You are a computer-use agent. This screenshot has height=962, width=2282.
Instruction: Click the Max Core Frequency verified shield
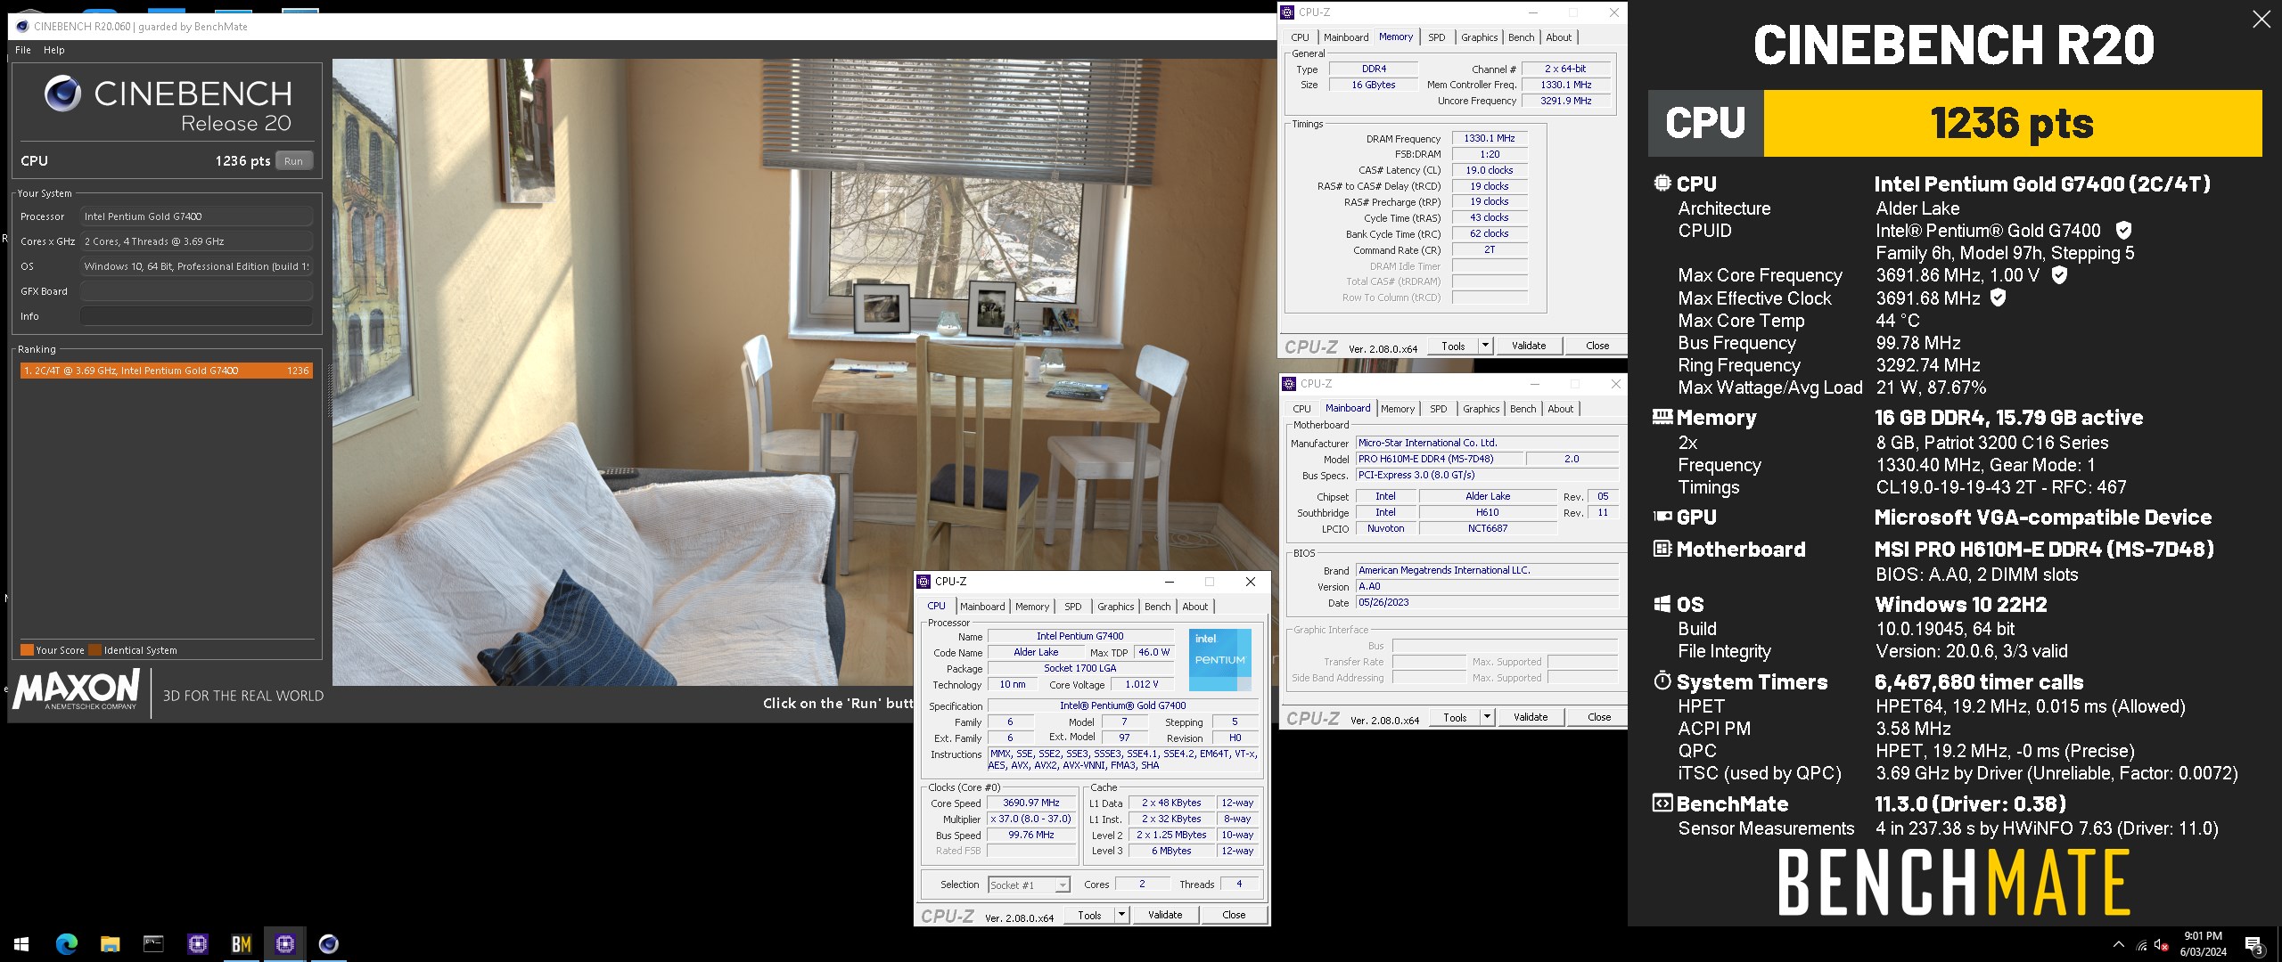click(2059, 275)
